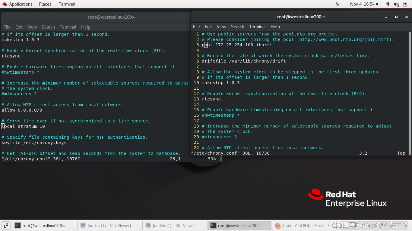Open the Places menu in top bar

point(45,4)
